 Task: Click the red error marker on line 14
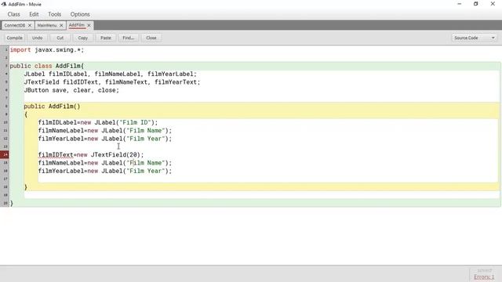click(x=5, y=155)
